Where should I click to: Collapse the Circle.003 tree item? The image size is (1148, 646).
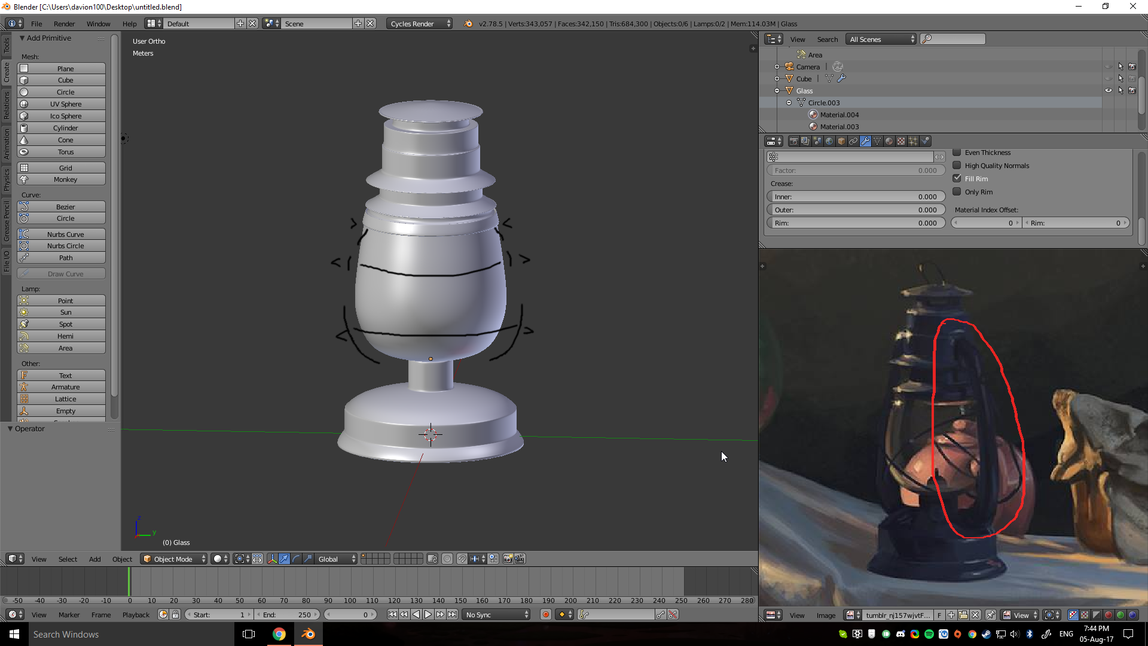tap(789, 103)
